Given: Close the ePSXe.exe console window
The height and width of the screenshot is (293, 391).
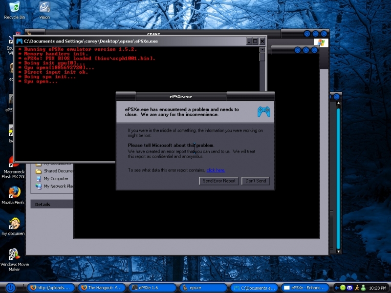Looking at the screenshot, I should tap(262, 41).
